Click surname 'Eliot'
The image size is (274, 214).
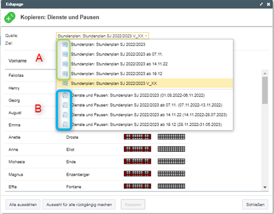coord(70,150)
